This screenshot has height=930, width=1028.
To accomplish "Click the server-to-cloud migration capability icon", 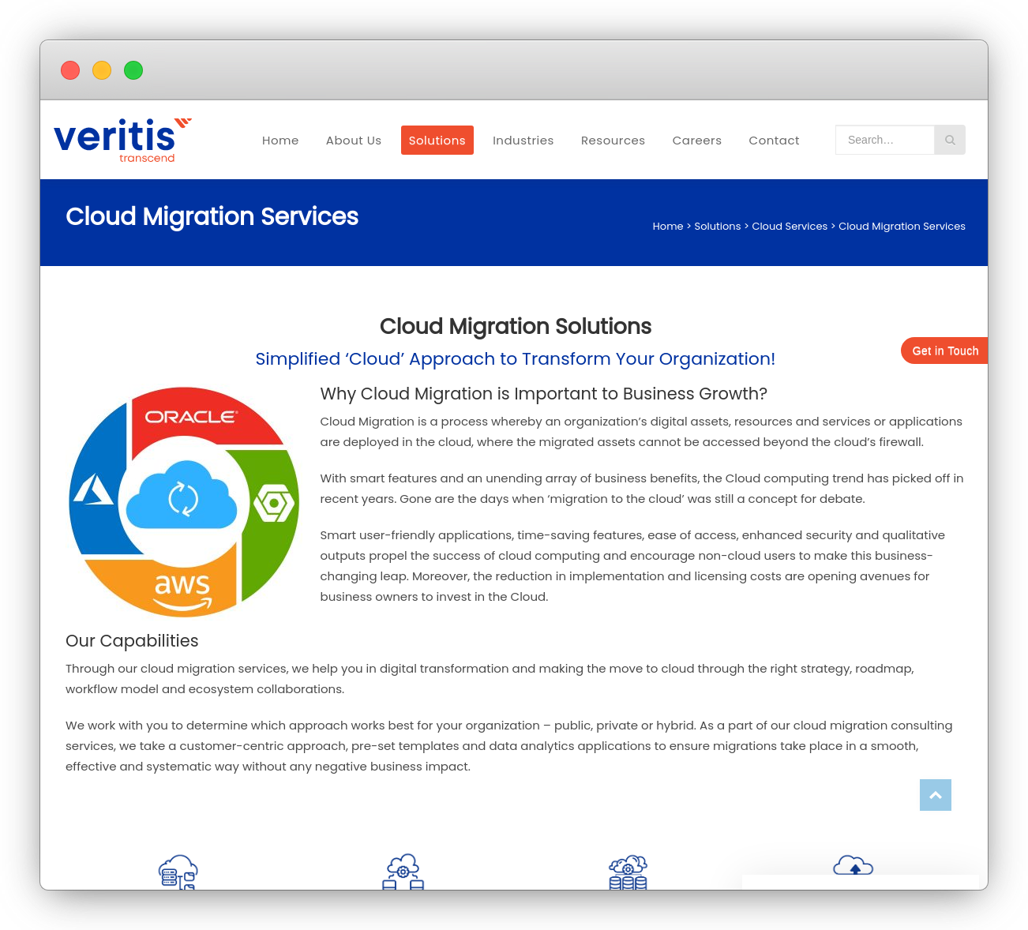I will pos(178,872).
